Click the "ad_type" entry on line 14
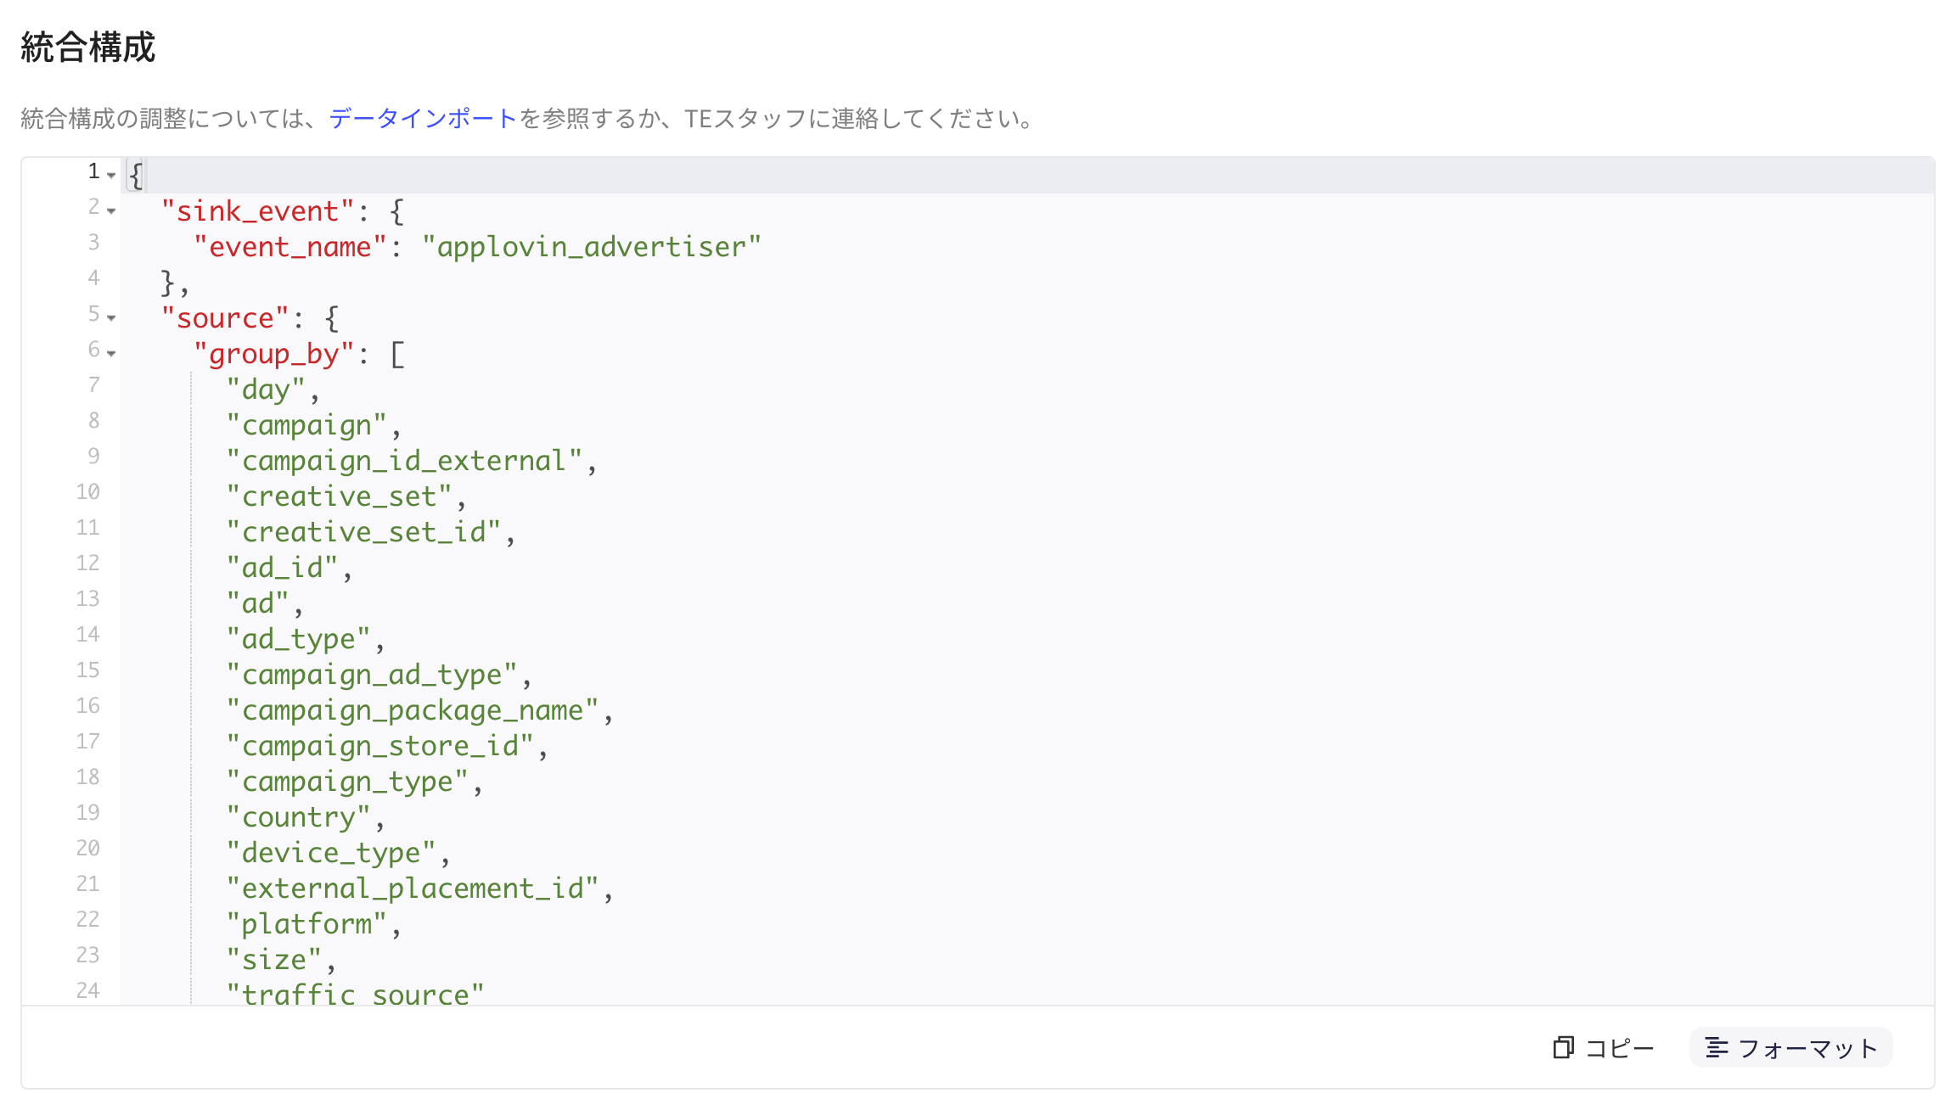 click(x=298, y=639)
